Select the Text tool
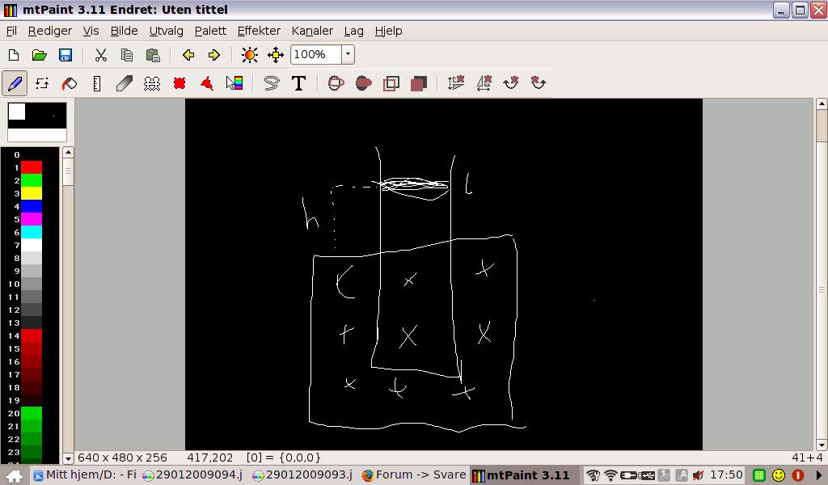 click(x=298, y=83)
